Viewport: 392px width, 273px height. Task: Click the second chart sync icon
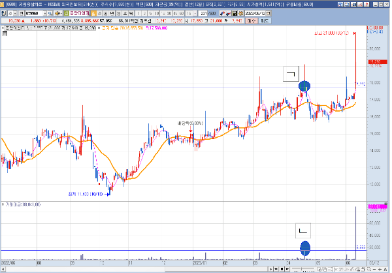228,13
